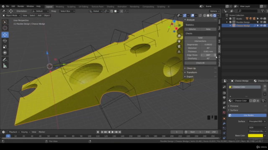The height and width of the screenshot is (150, 268).
Task: Run the Solid check
Action: click(200, 38)
